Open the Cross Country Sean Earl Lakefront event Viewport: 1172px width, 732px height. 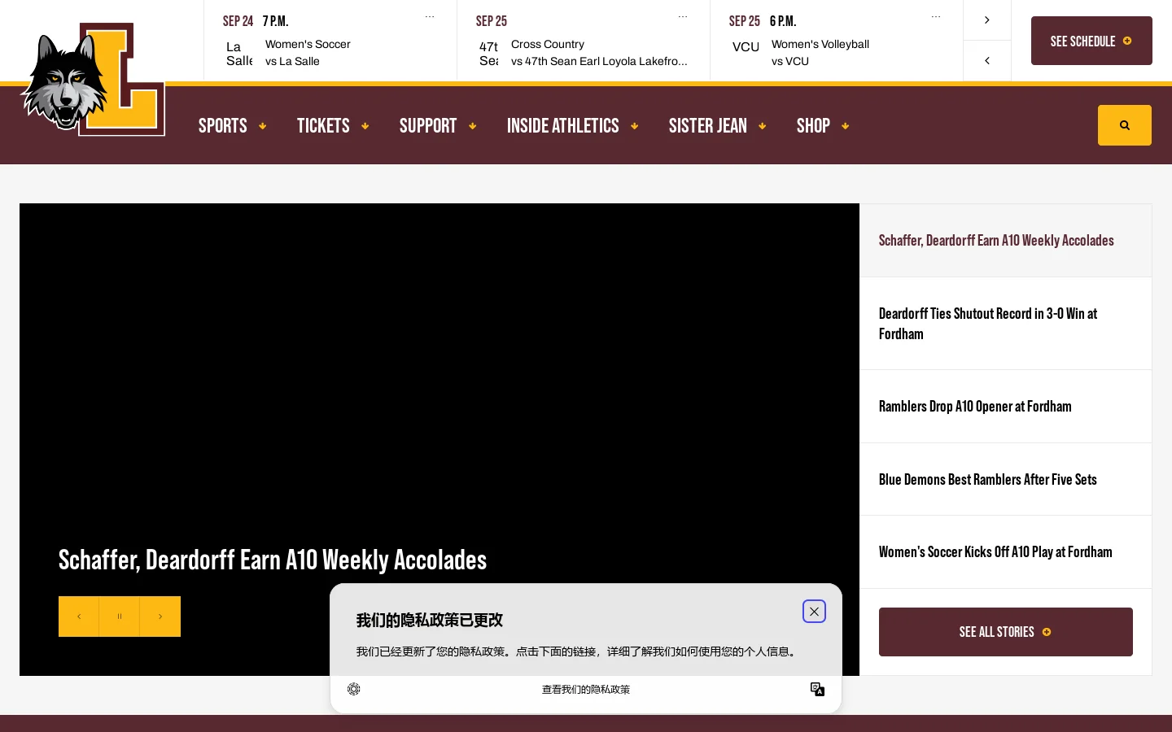pos(584,41)
